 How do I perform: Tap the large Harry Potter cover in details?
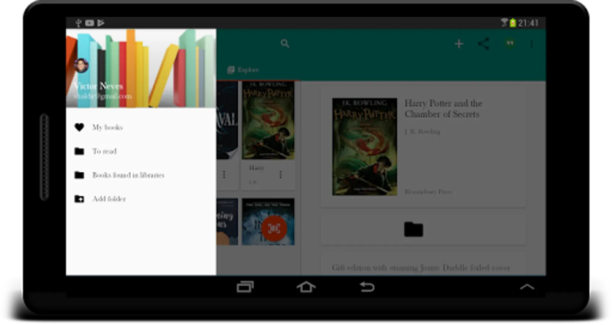pos(365,147)
